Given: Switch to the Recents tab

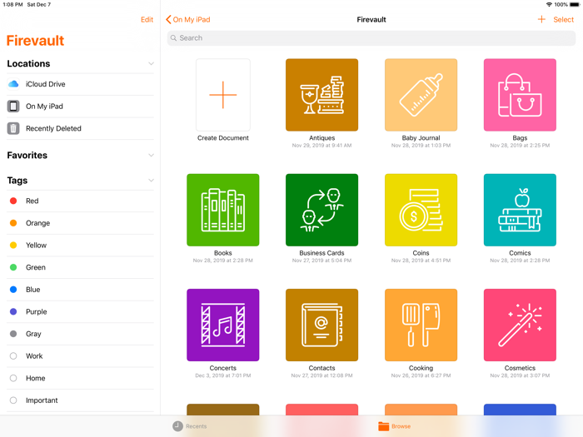Looking at the screenshot, I should point(190,426).
